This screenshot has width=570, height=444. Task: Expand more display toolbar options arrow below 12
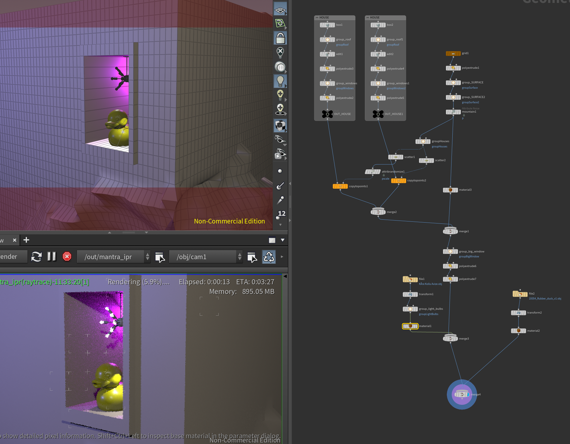[x=280, y=225]
